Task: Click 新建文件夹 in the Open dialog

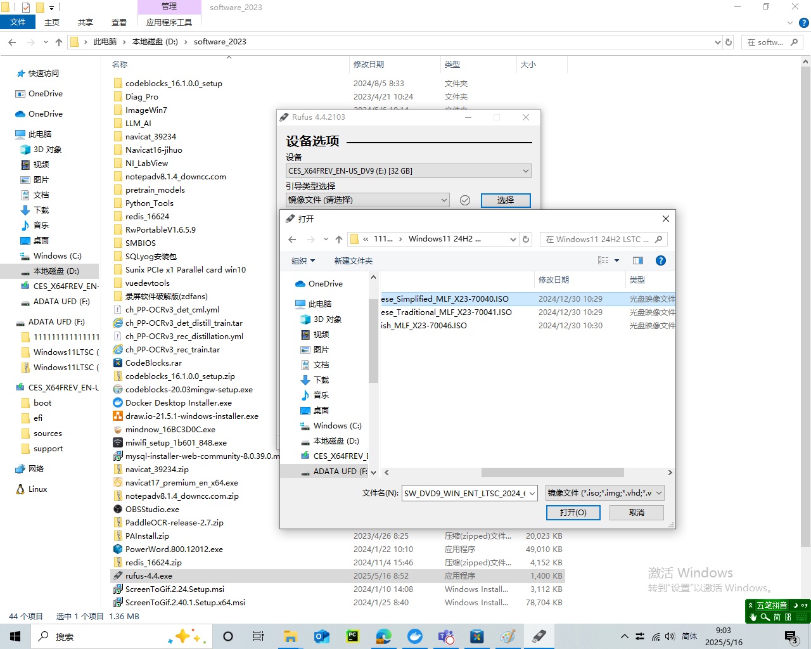Action: tap(354, 261)
